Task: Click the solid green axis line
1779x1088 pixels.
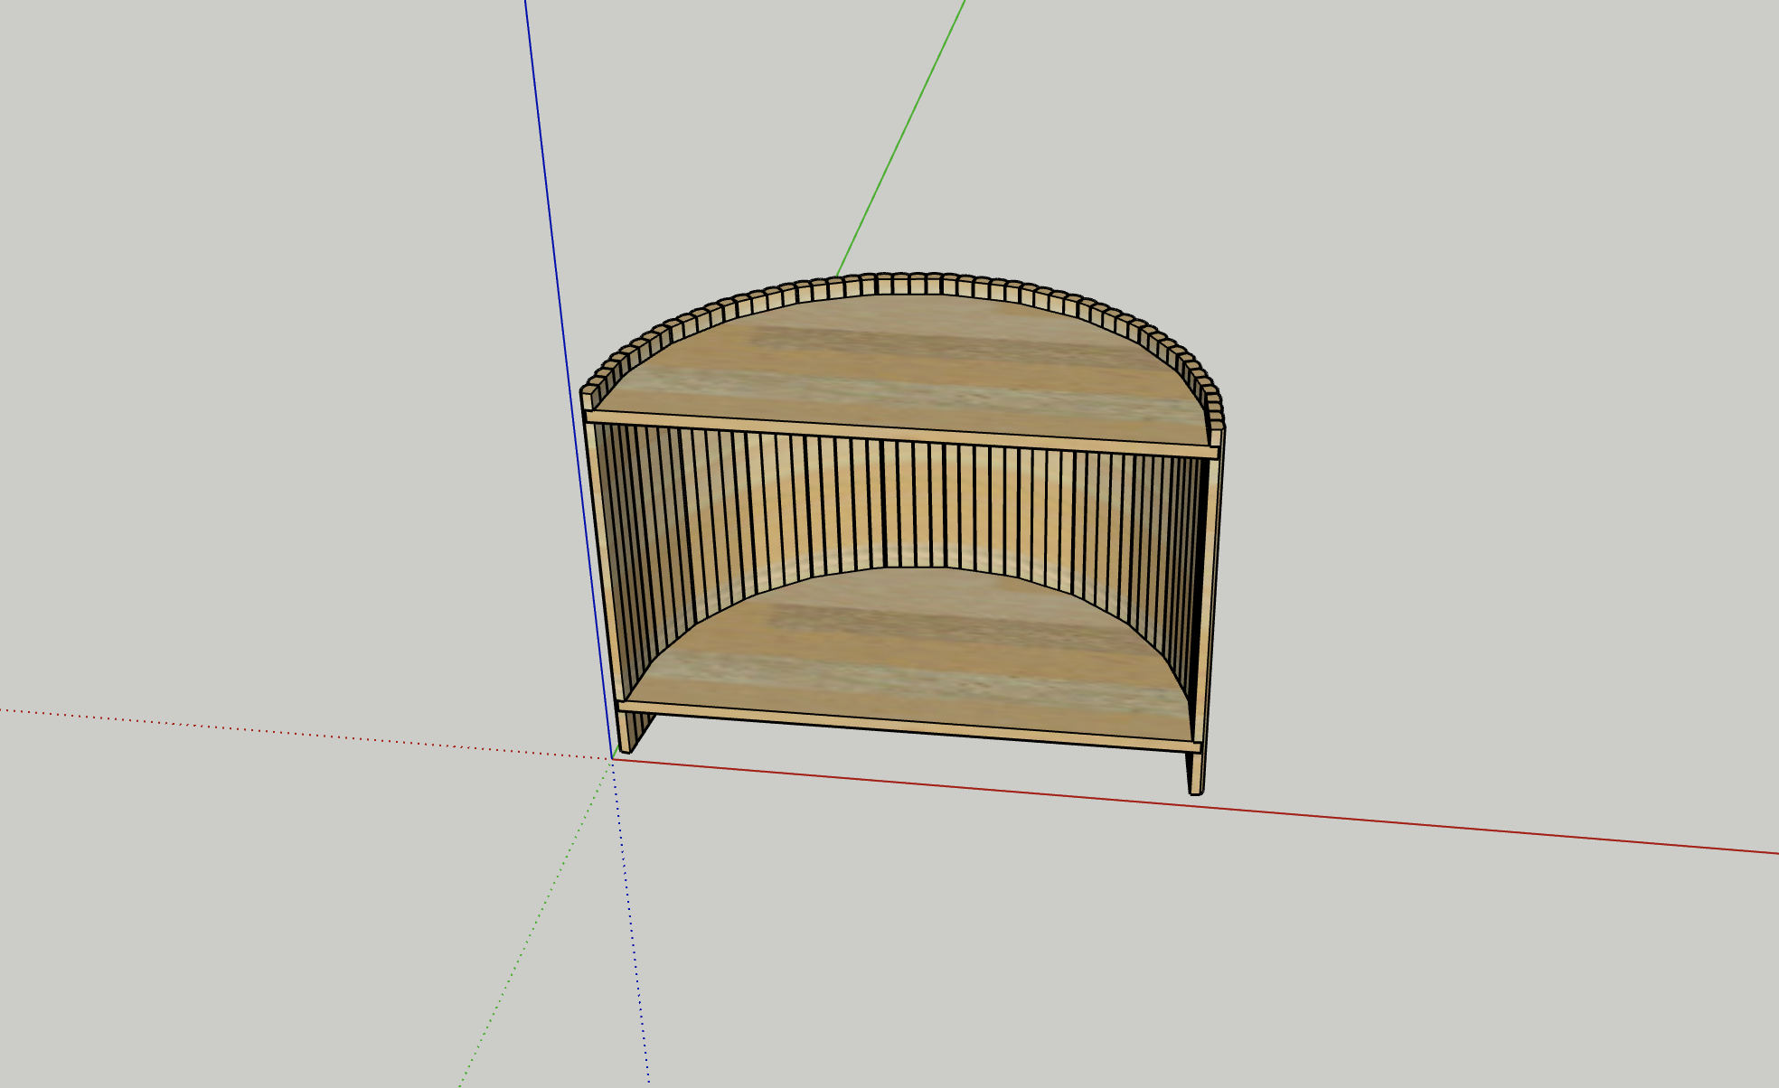Action: pyautogui.click(x=900, y=138)
